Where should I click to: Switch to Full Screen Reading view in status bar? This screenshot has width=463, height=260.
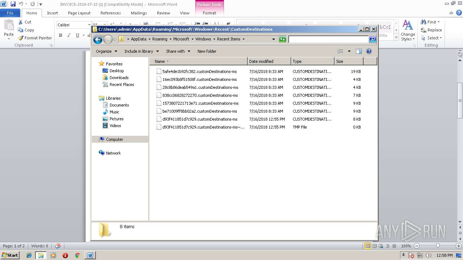tap(374, 246)
